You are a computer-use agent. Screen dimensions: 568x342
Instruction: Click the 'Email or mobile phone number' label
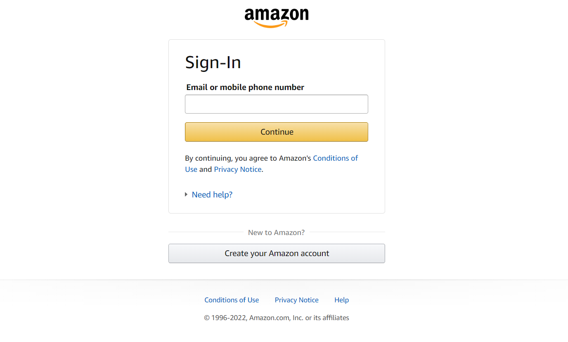[245, 87]
